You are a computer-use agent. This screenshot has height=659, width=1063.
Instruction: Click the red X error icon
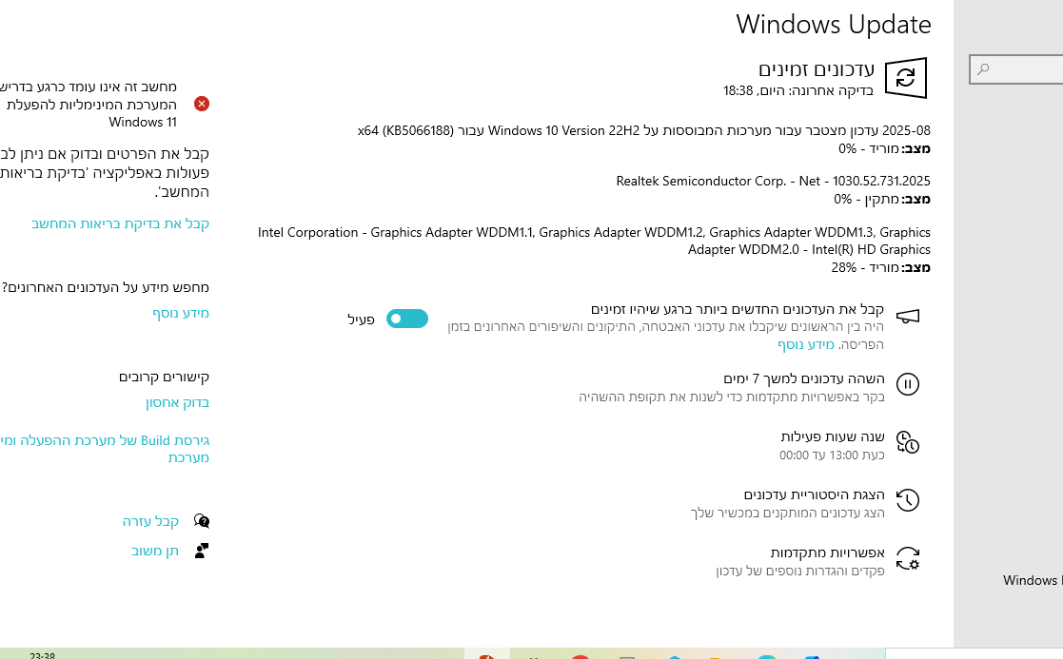pos(202,104)
